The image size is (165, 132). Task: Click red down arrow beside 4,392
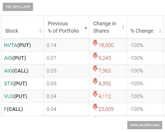tap(95, 81)
